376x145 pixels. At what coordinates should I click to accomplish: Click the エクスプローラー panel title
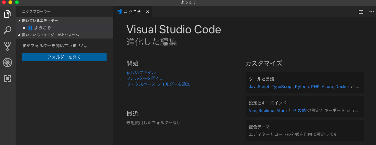(36, 11)
